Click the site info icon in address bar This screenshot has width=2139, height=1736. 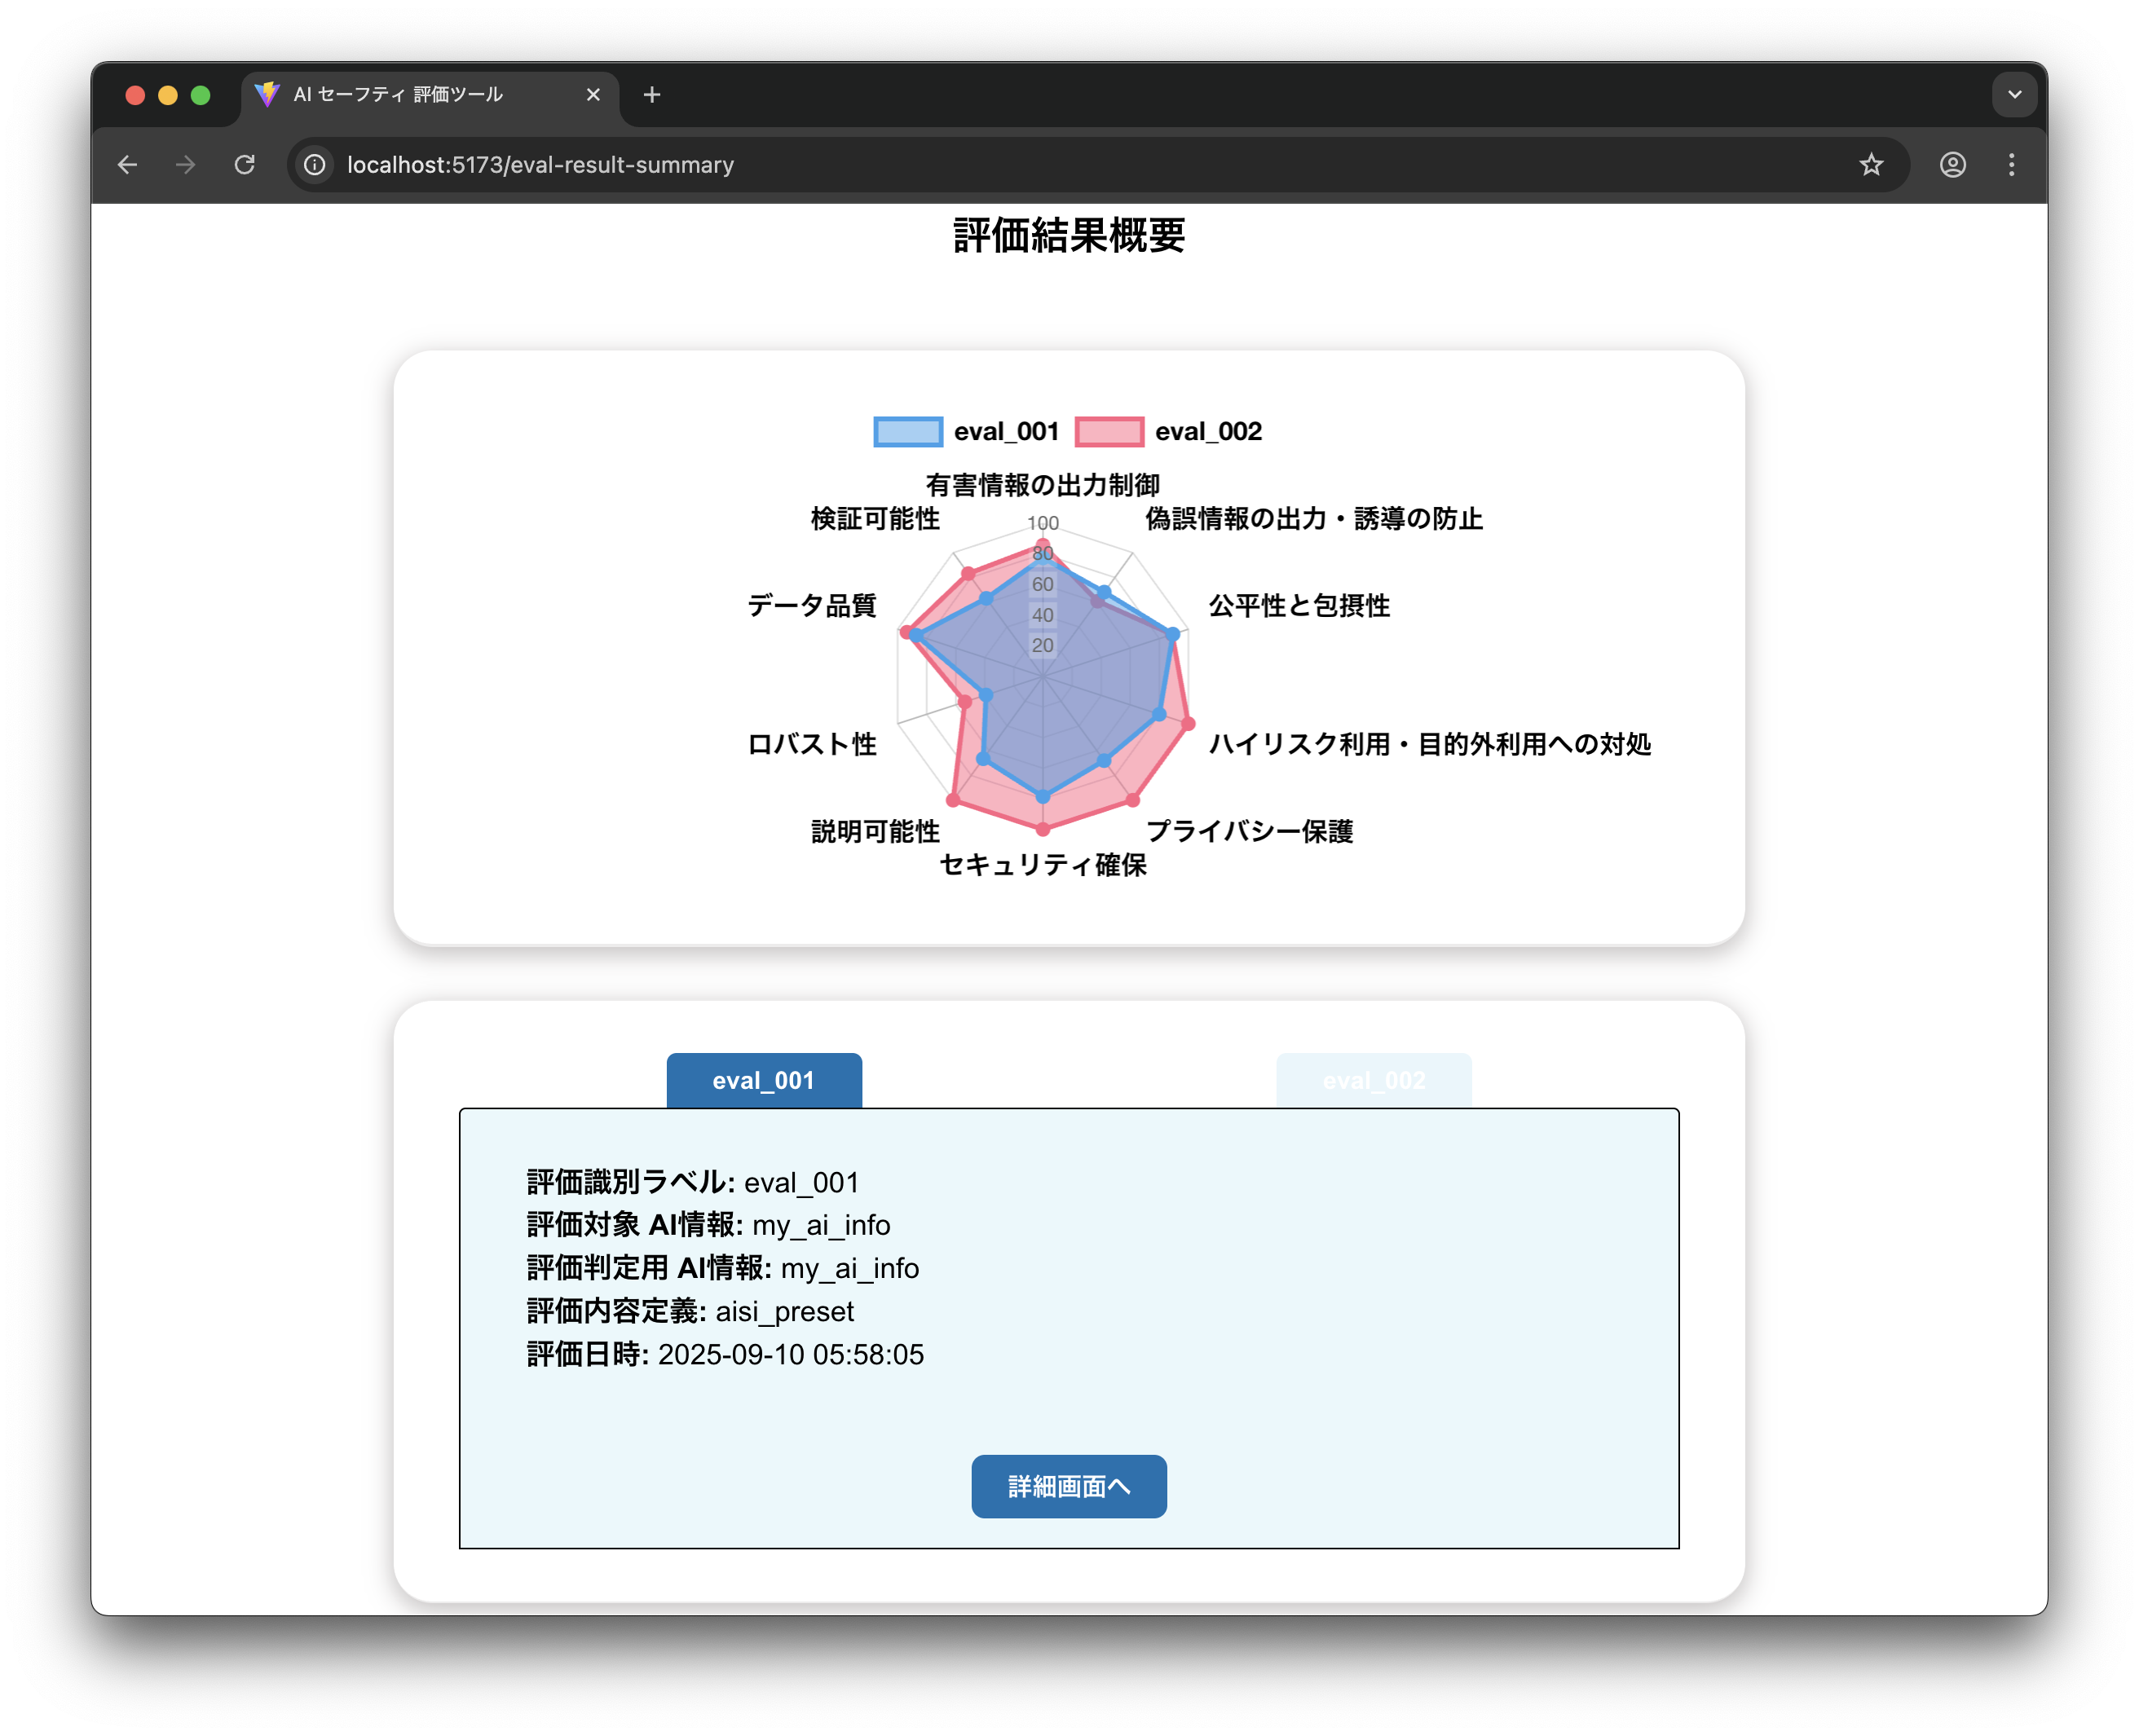315,165
